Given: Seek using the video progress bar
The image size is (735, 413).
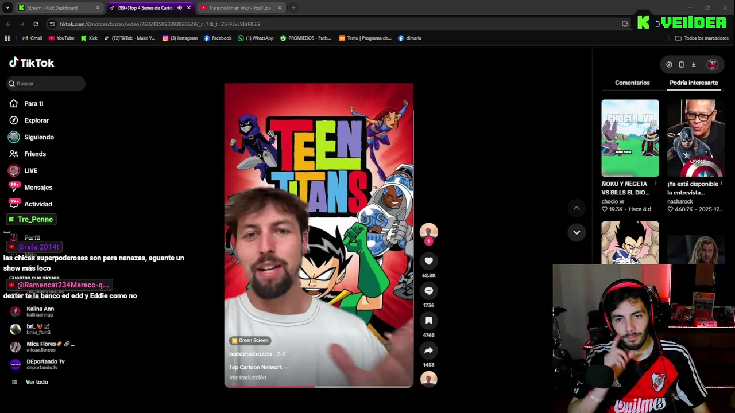Looking at the screenshot, I should click(x=319, y=387).
